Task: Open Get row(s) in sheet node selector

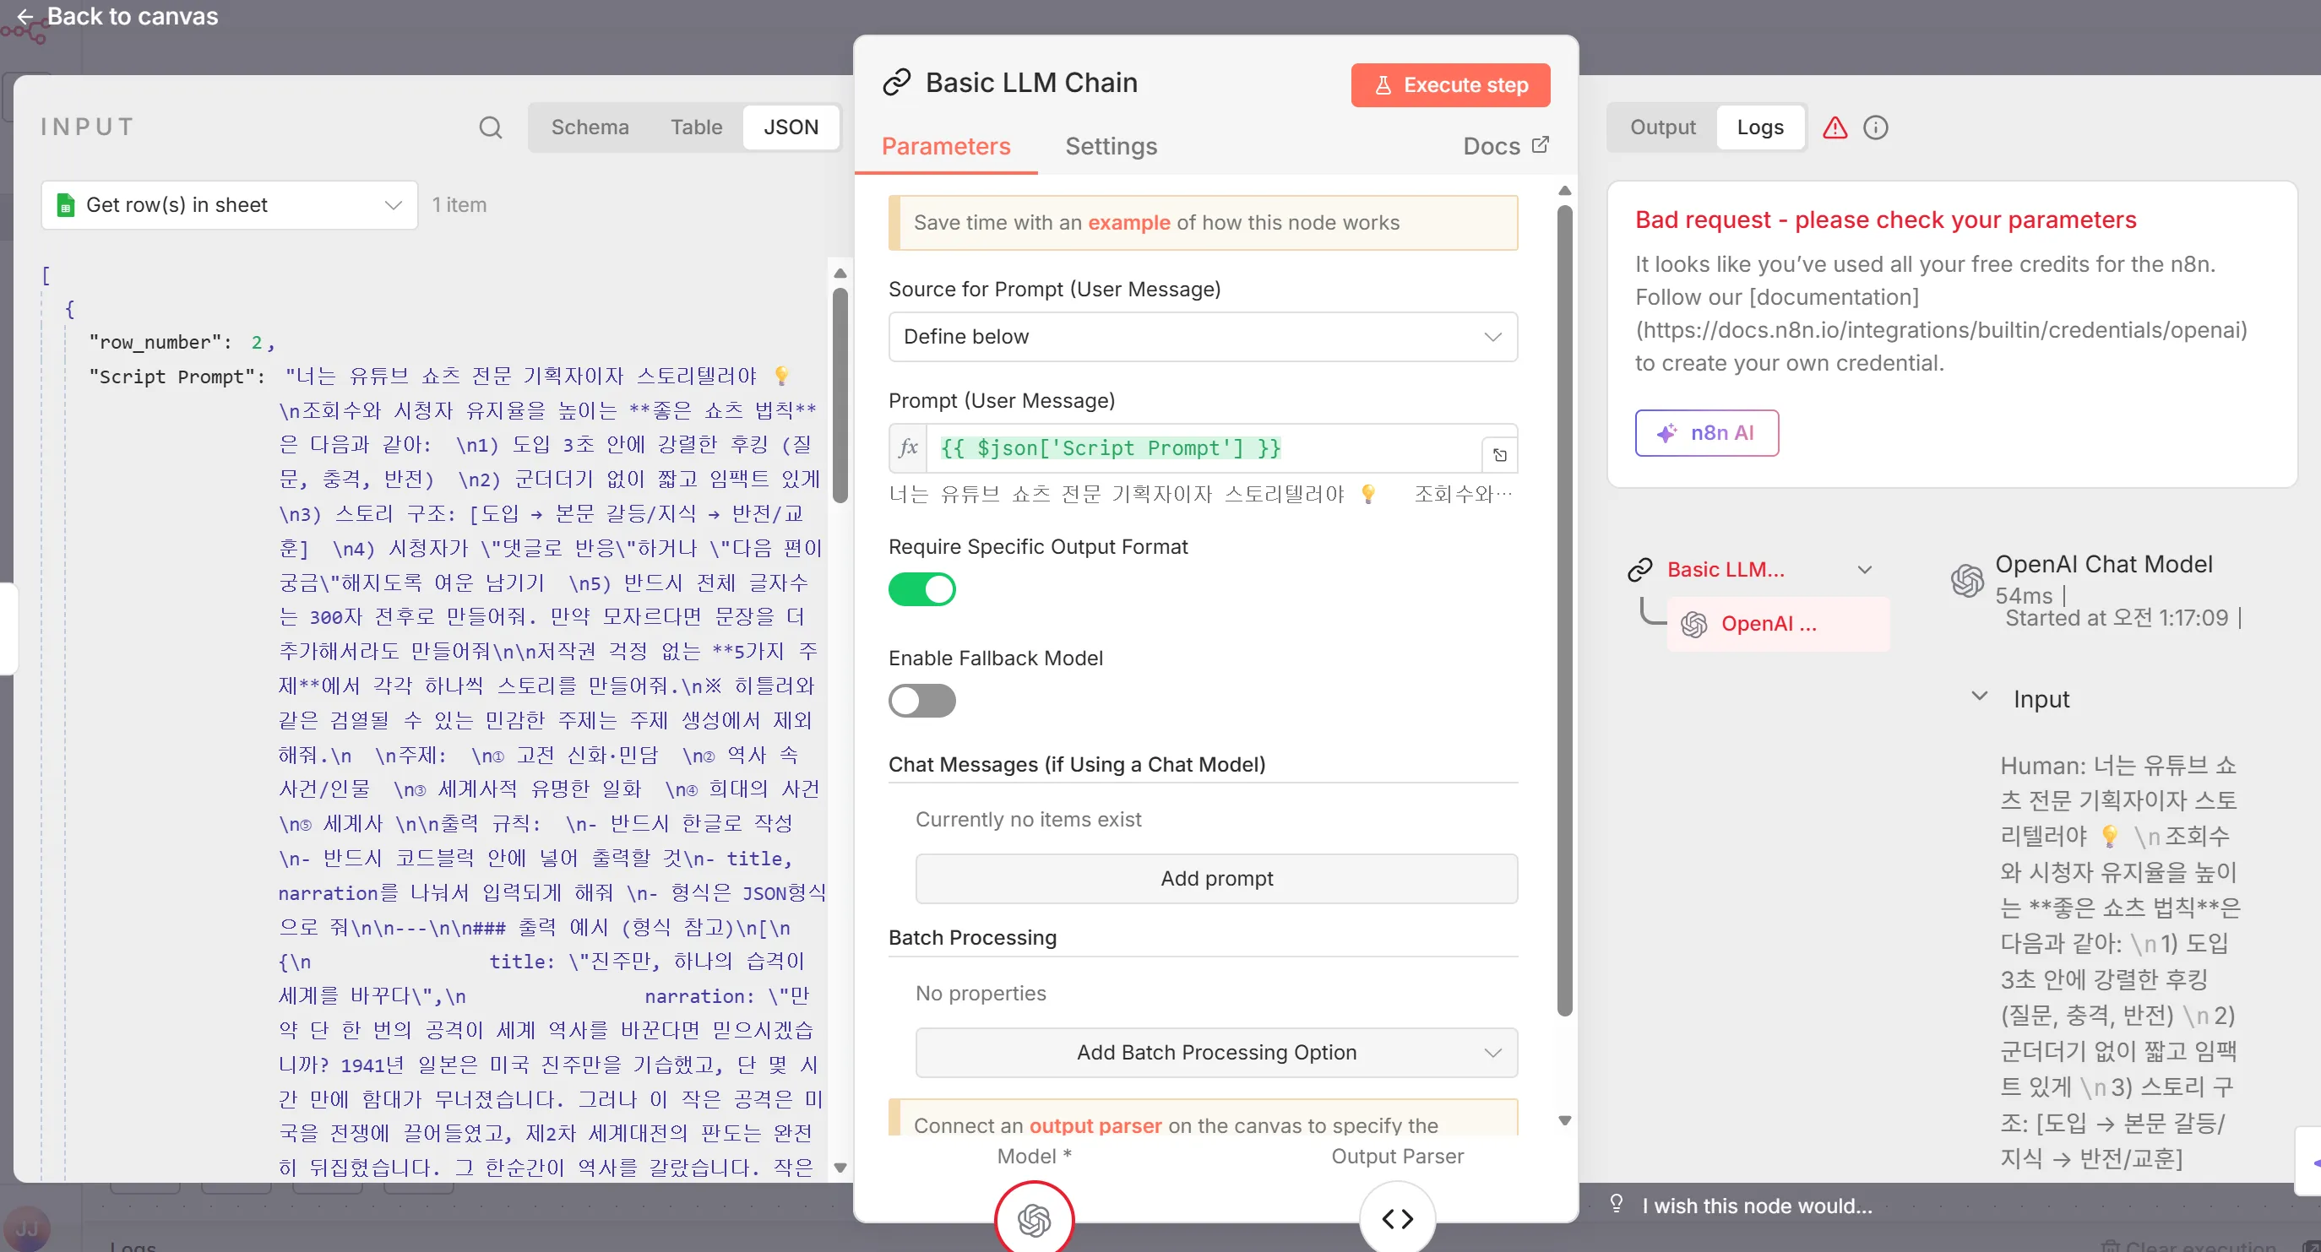Action: coord(229,205)
